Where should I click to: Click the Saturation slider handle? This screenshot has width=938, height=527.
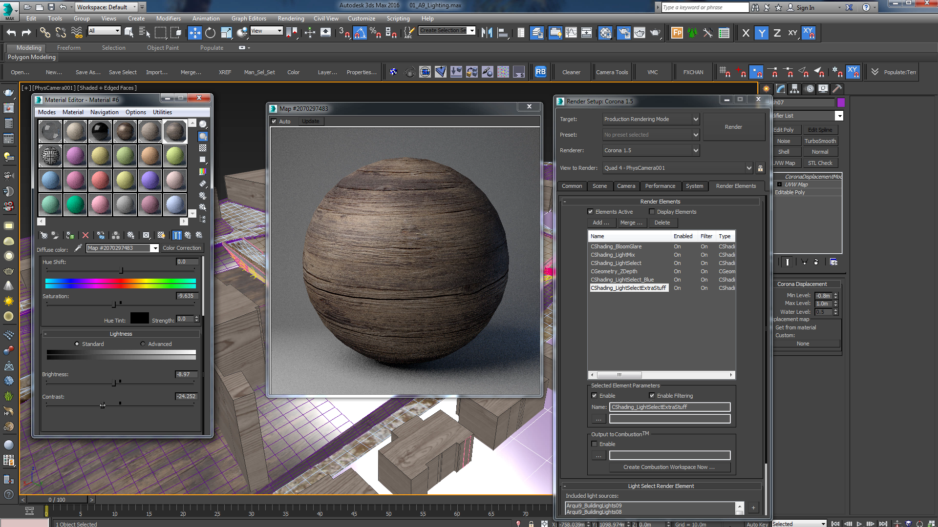114,304
